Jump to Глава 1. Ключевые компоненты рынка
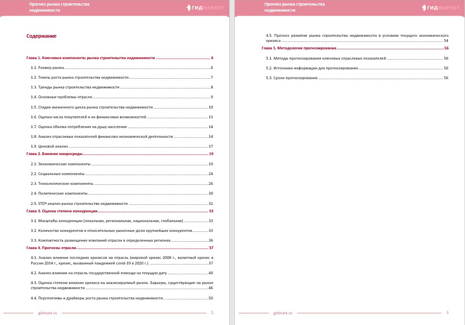 tap(91, 58)
